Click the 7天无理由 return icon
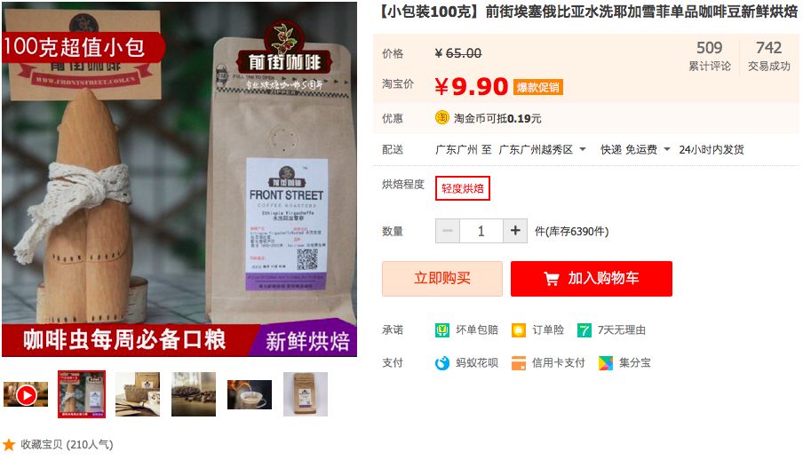The width and height of the screenshot is (803, 460). coord(584,330)
